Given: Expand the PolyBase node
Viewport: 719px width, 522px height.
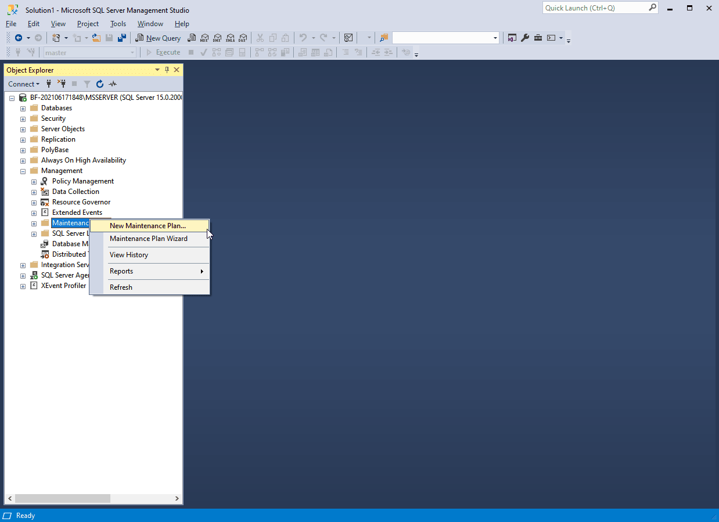Looking at the screenshot, I should tap(23, 150).
